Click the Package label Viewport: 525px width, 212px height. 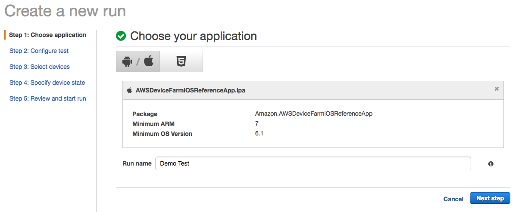(145, 114)
